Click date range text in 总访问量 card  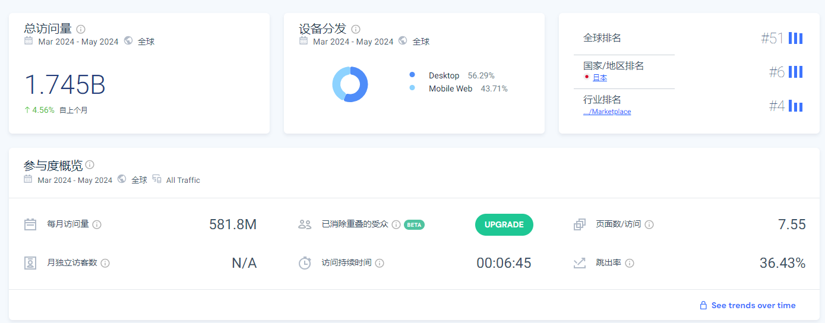[x=78, y=42]
